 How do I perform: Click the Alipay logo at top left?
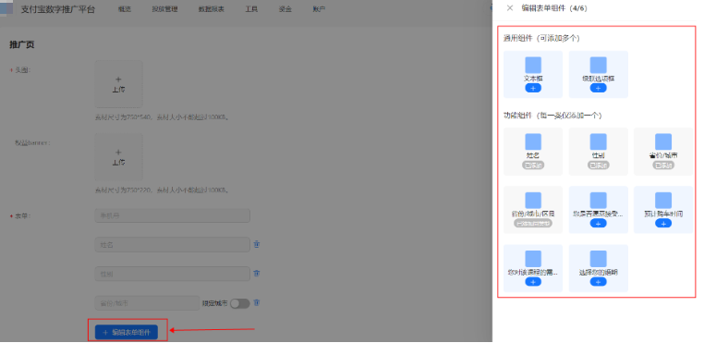tap(6, 8)
